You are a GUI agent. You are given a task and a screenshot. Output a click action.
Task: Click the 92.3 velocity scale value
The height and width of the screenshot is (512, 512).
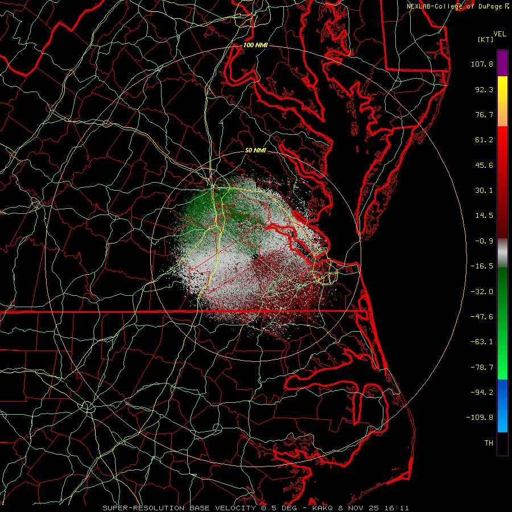pyautogui.click(x=484, y=89)
